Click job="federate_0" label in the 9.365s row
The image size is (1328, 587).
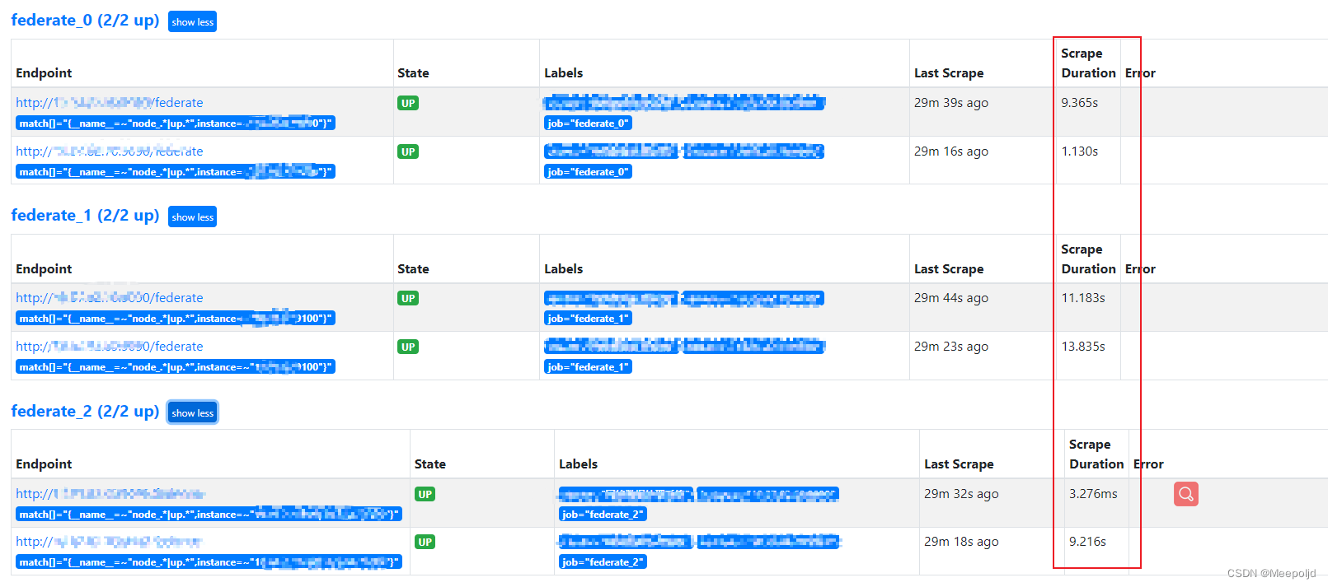[x=588, y=123]
